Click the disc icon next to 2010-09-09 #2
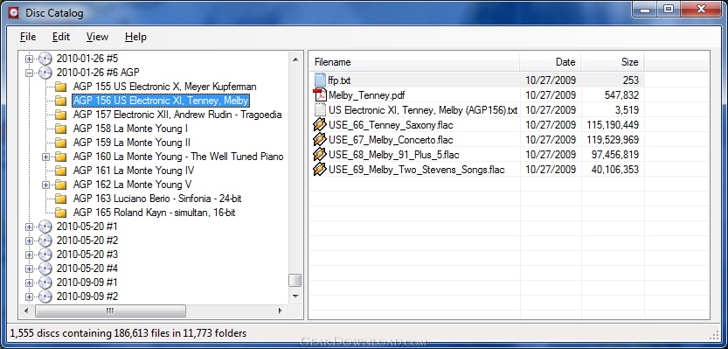Viewport: 728px width, 349px height. click(45, 296)
